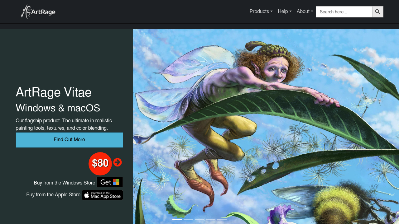This screenshot has width=399, height=224.
Task: Open the Help dropdown menu
Action: pos(285,12)
